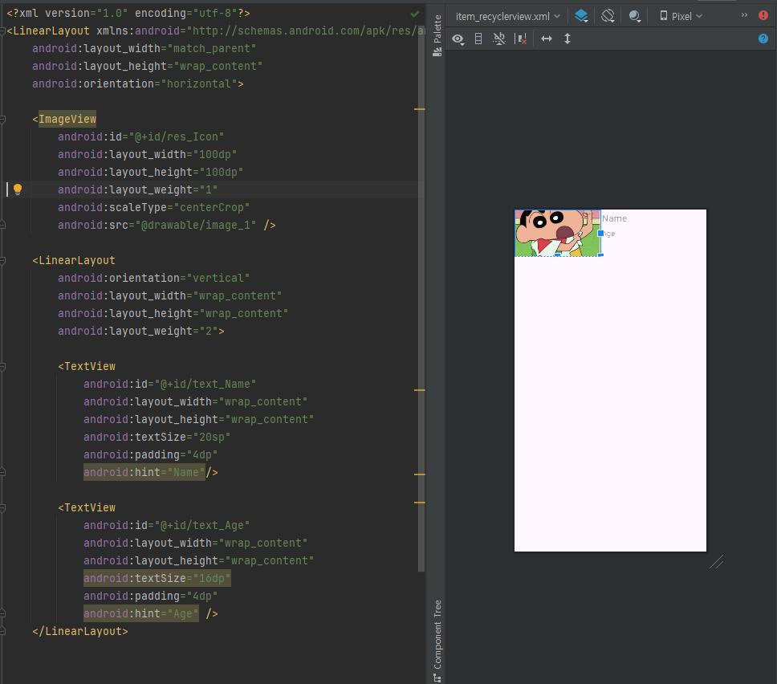This screenshot has height=684, width=777.
Task: Click the src @drawable/image_1 line
Action: pos(166,226)
